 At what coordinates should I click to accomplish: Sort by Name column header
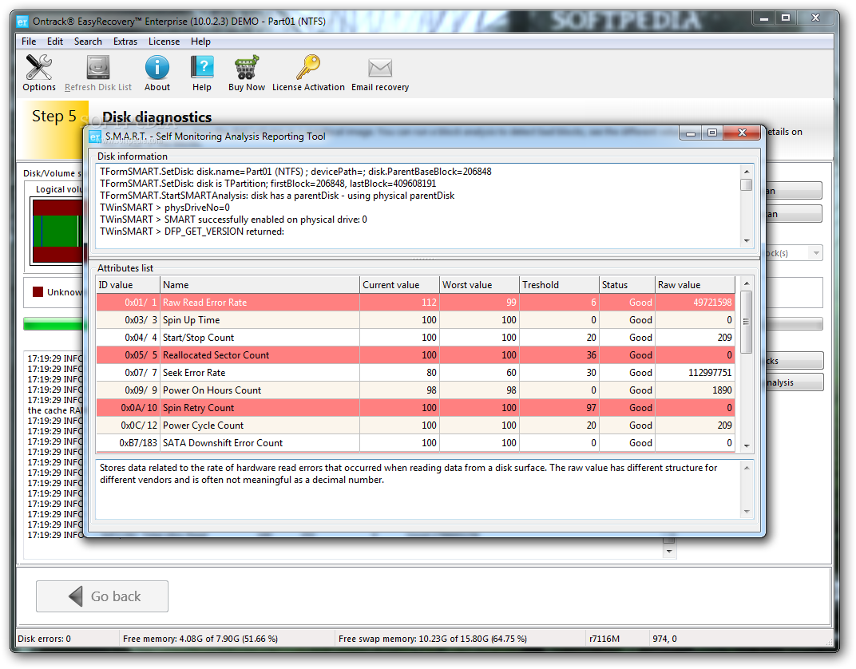point(260,285)
